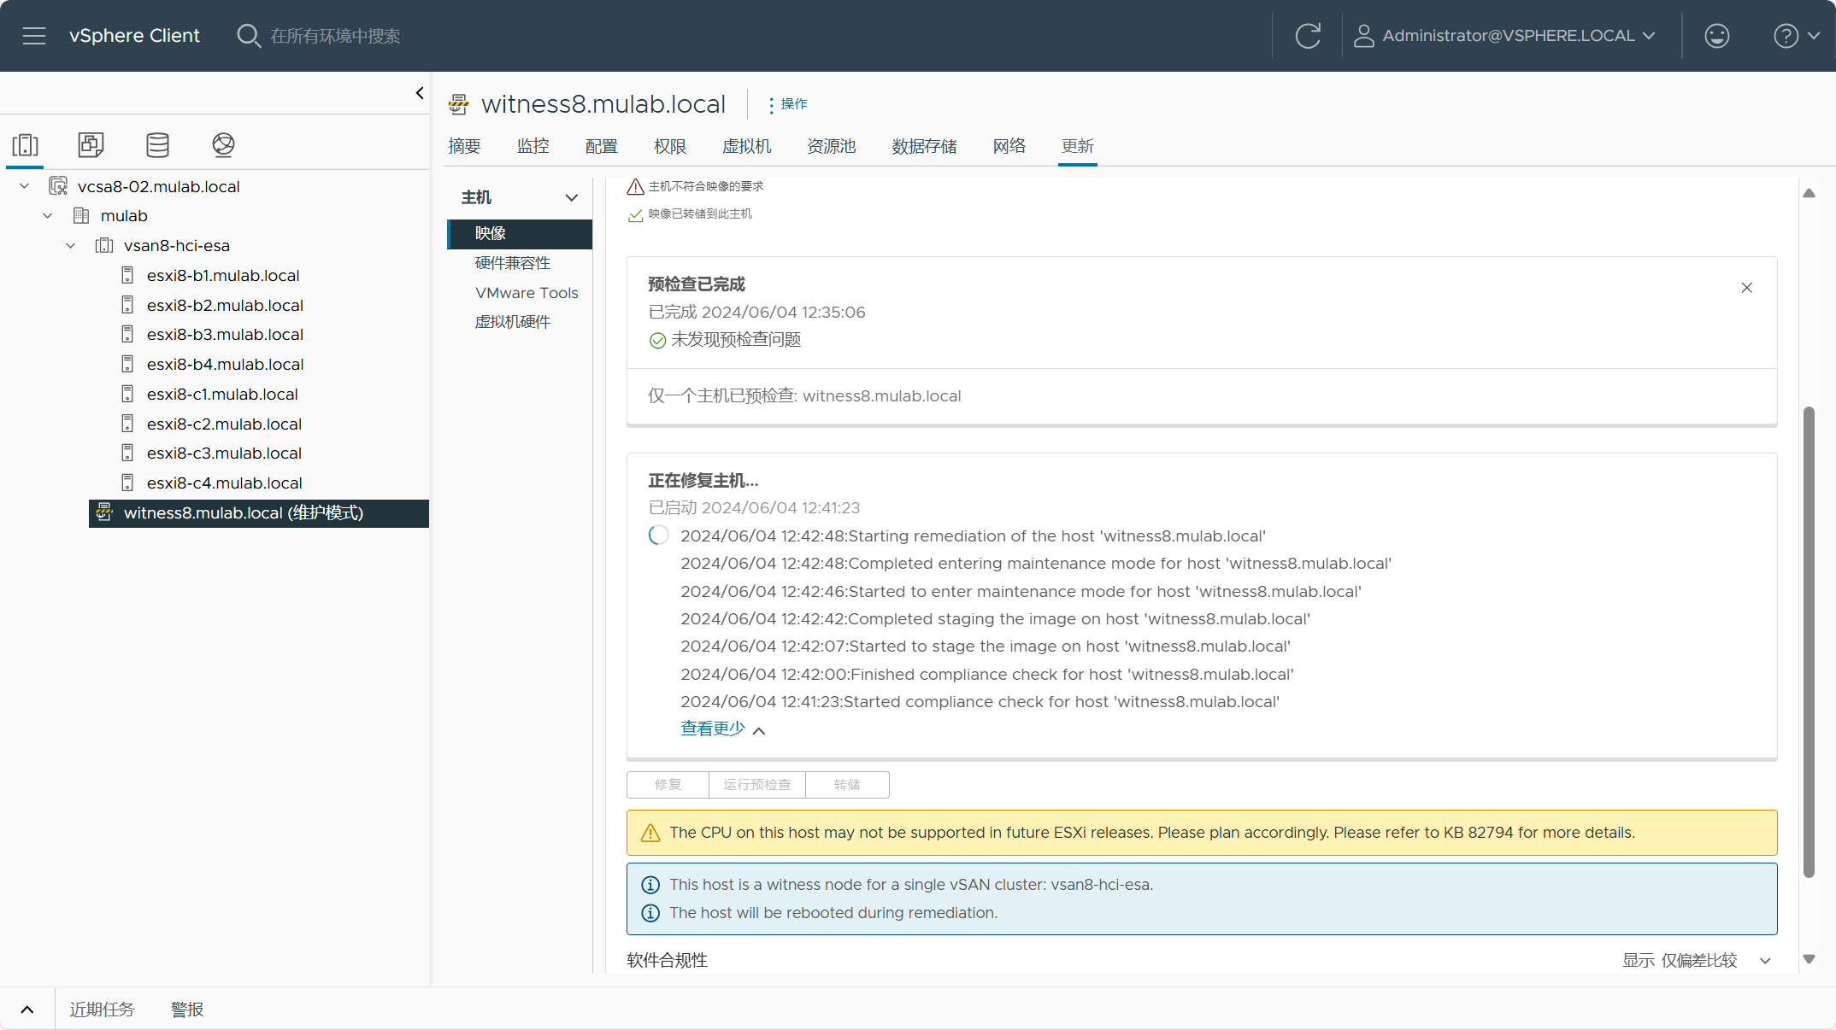The height and width of the screenshot is (1030, 1836).
Task: Select host esxi8-c3.mulab.local
Action: (x=224, y=454)
